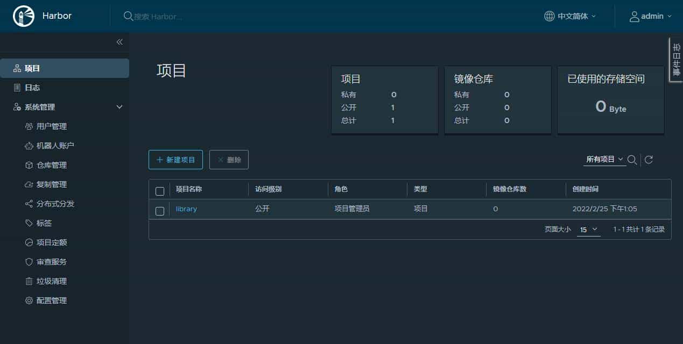Open search with the magnifier icon above the table
This screenshot has width=683, height=344.
pyautogui.click(x=632, y=159)
